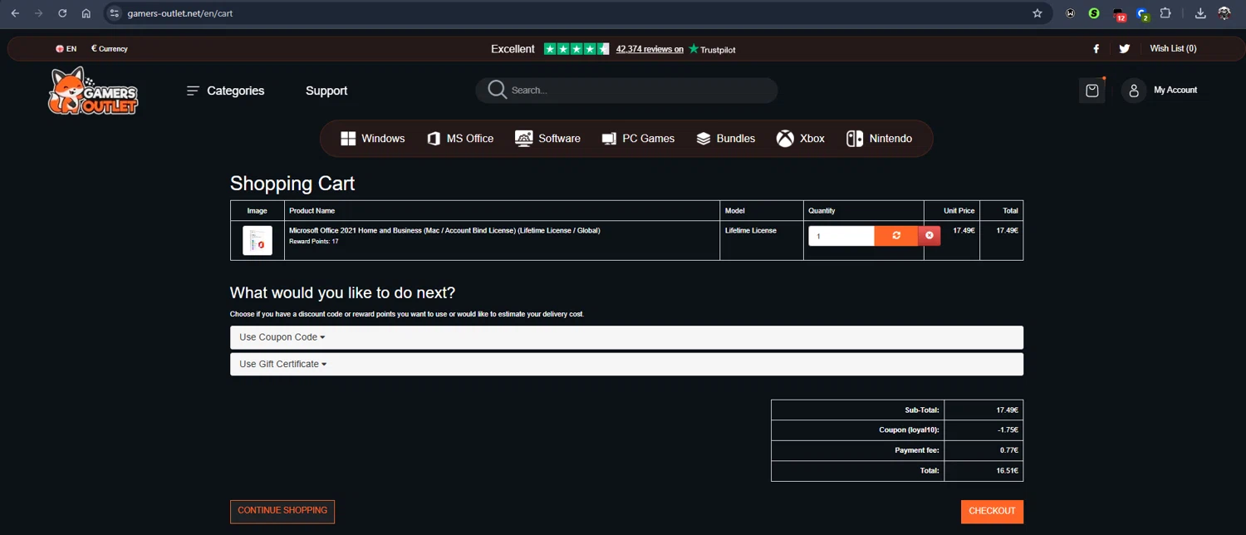Open the PC Games category
This screenshot has width=1246, height=535.
click(638, 139)
